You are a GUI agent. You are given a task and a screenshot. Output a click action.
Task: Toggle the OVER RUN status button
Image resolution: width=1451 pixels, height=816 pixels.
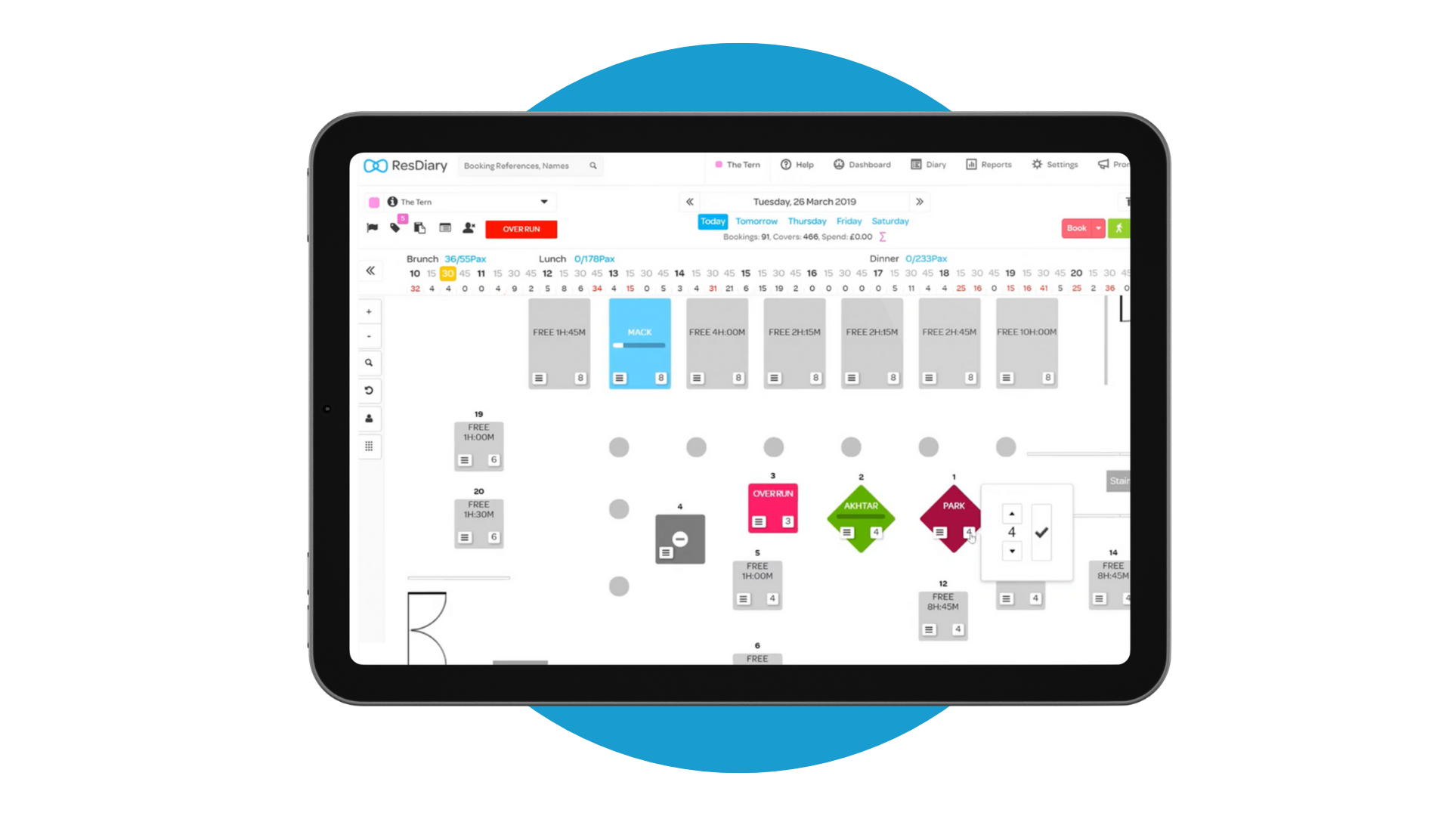click(520, 228)
